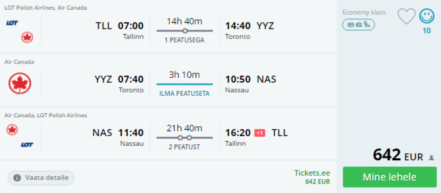
Task: Click the blue smiley rating icon
Action: [x=426, y=17]
